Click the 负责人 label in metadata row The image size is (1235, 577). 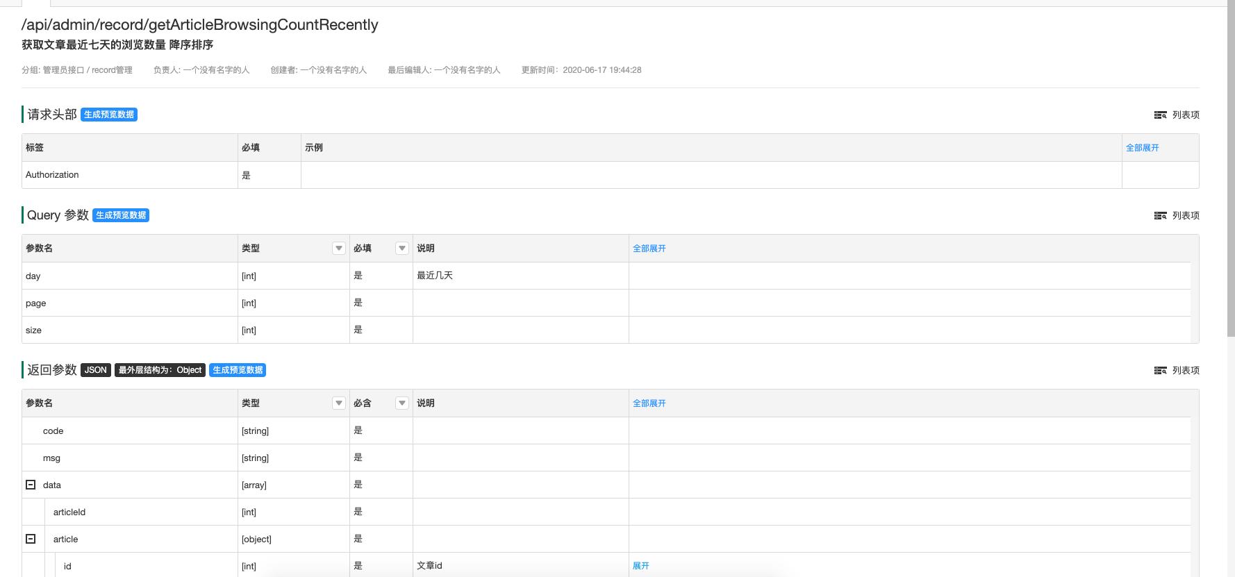[x=201, y=70]
